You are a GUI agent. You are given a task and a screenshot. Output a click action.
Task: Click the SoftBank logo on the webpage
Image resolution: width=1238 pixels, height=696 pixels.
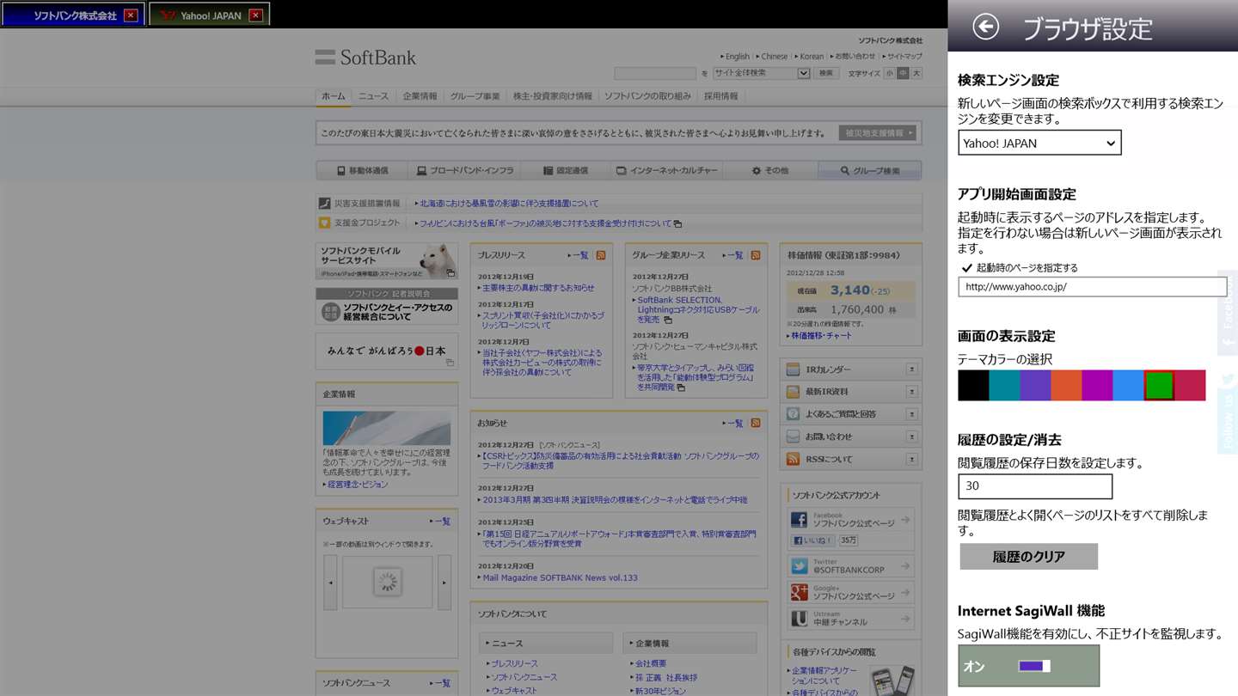(x=365, y=58)
